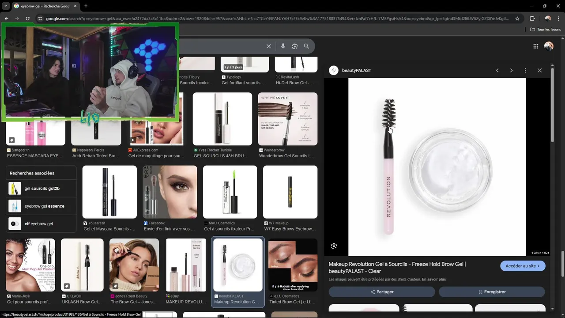Screen dimensions: 565x318
Task: Start voice search with microphone icon
Action: pos(283,46)
